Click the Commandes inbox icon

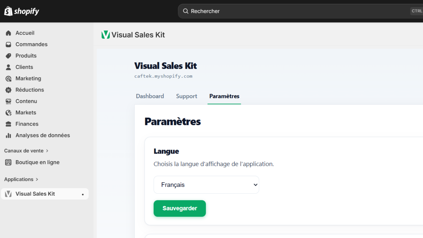tap(8, 44)
